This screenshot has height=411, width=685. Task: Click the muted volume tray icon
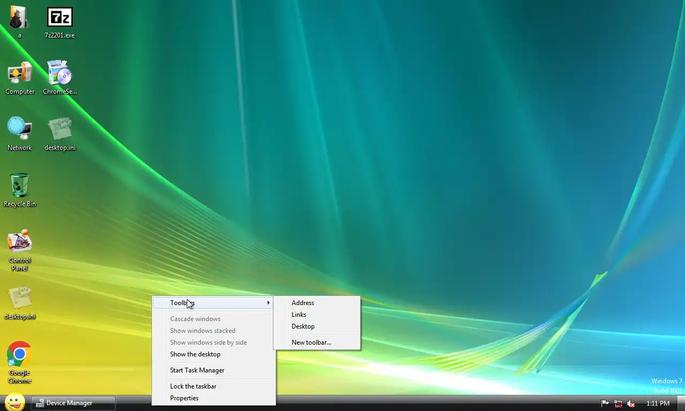[x=631, y=404]
